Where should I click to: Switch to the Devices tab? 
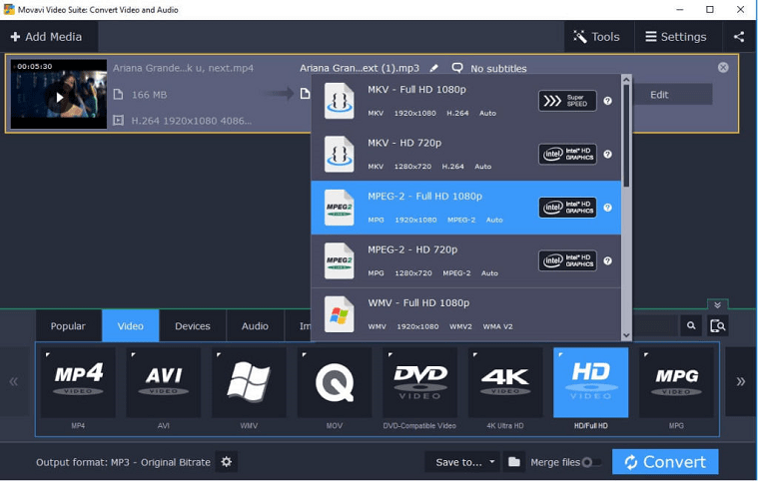coord(193,326)
